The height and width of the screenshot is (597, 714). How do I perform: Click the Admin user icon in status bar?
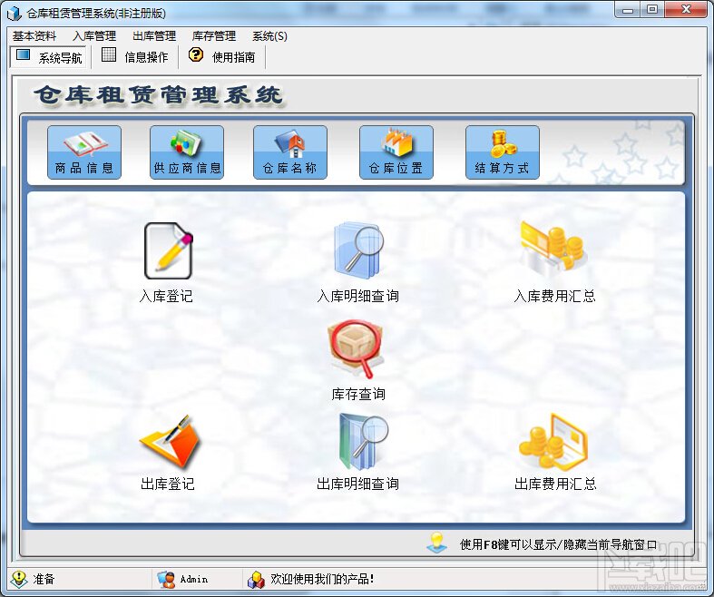(x=166, y=579)
